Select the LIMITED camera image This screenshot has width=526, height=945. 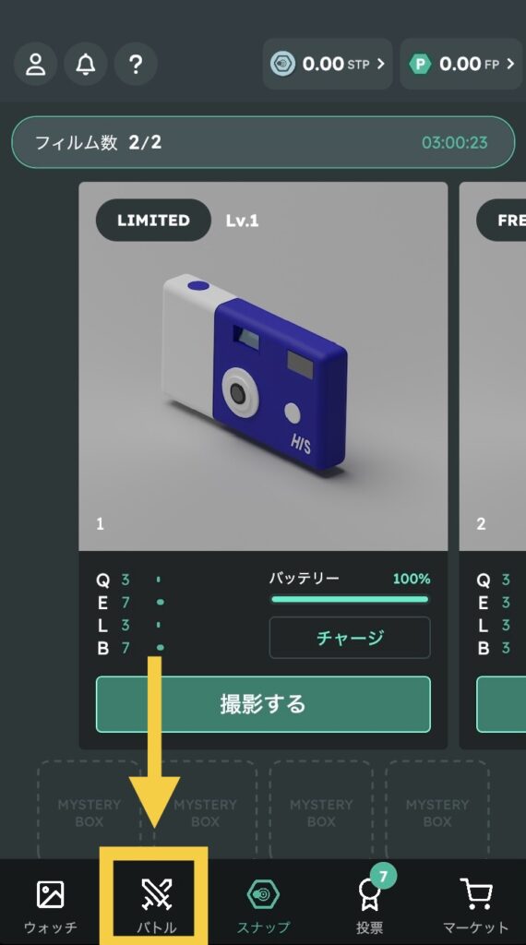(263, 366)
